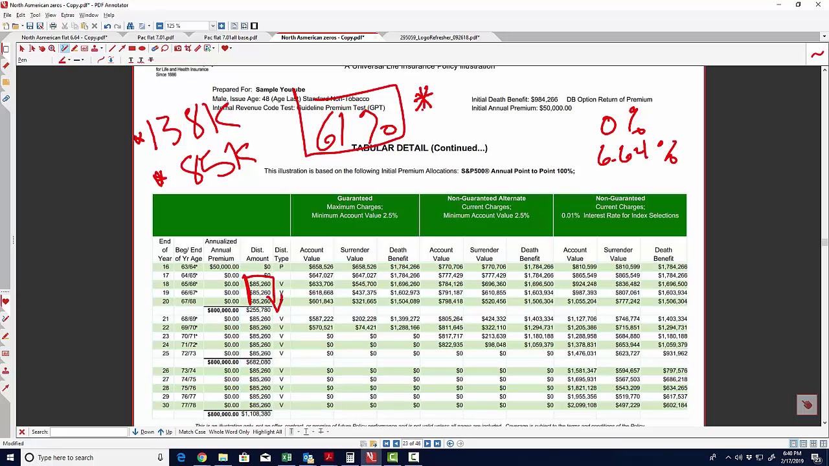Select the Pen annotation tool
This screenshot has height=466, width=829.
pos(65,49)
